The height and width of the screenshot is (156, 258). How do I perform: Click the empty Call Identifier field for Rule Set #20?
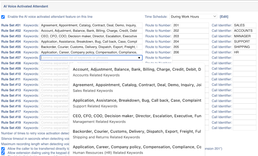(x=244, y=128)
